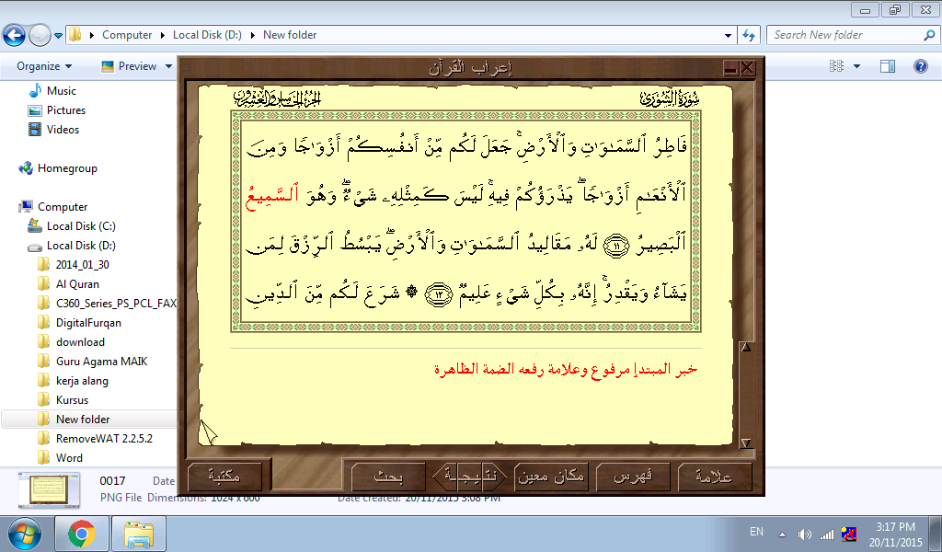Viewport: 942px width, 552px height.
Task: Show hidden tray icons arrow
Action: click(x=782, y=534)
